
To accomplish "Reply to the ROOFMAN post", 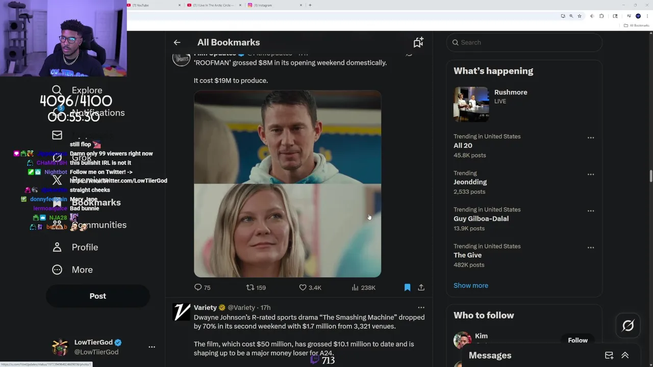I will 203,287.
